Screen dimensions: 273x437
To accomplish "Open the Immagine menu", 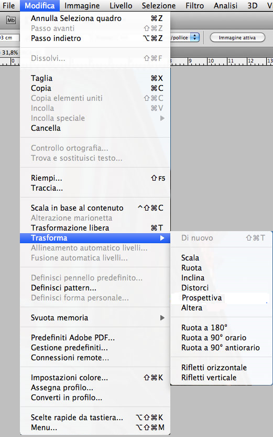I will click(x=82, y=6).
